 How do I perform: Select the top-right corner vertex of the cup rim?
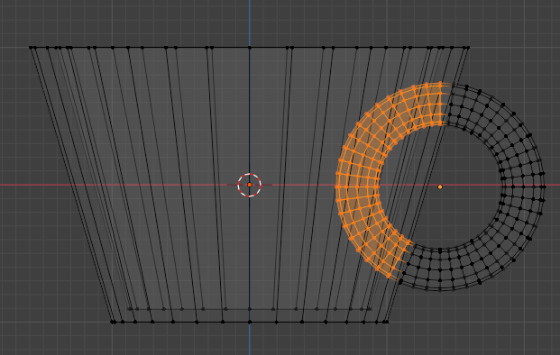click(468, 48)
